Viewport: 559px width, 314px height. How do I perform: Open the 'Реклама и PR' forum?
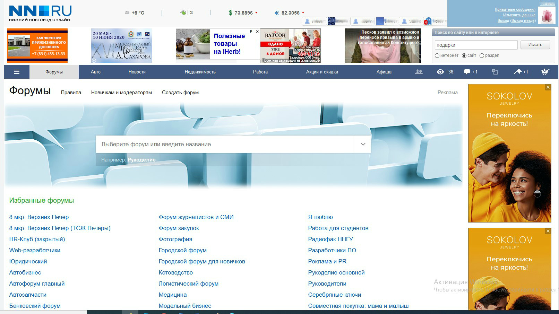point(327,261)
